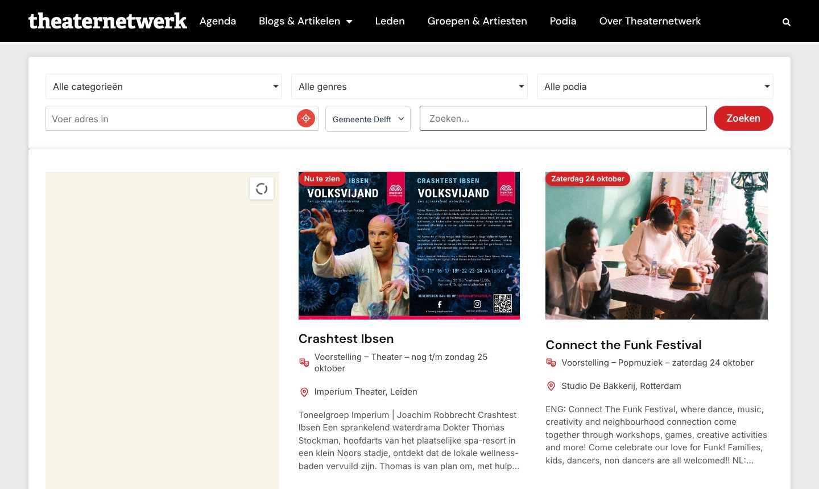Click the Imperium Theater, Leiden text
Screen dimensions: 819x489
coord(366,392)
